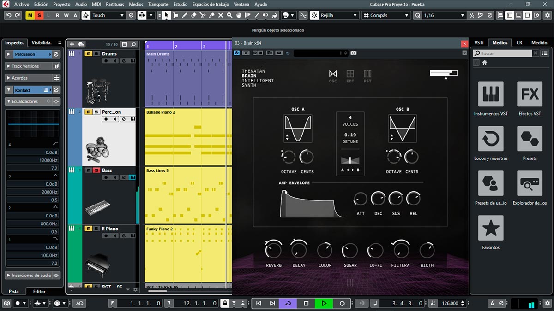
Task: Click the Play button in transport
Action: [x=324, y=303]
